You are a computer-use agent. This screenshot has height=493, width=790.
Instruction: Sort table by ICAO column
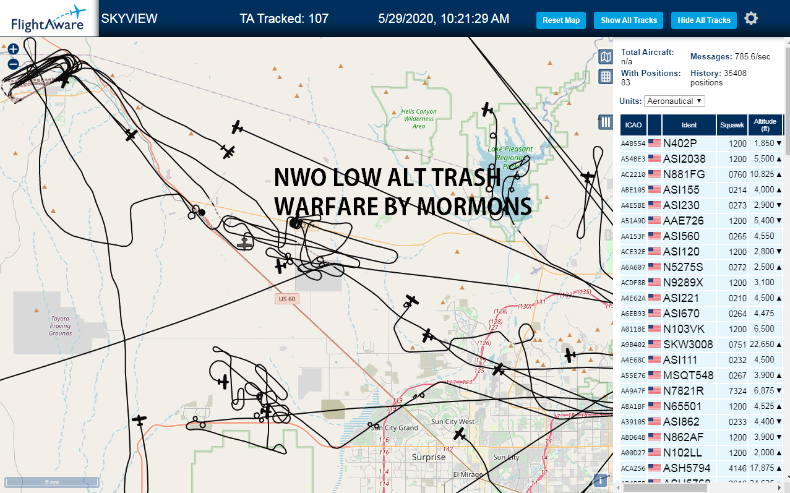click(x=633, y=125)
